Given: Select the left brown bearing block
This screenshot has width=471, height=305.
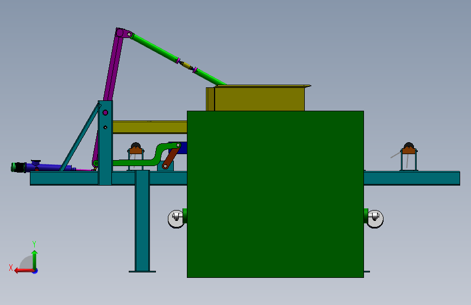Looking at the screenshot, I should click(x=136, y=150).
